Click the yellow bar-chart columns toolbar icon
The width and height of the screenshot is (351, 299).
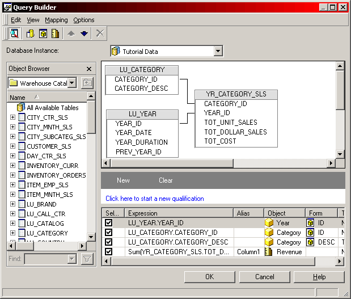click(x=55, y=33)
